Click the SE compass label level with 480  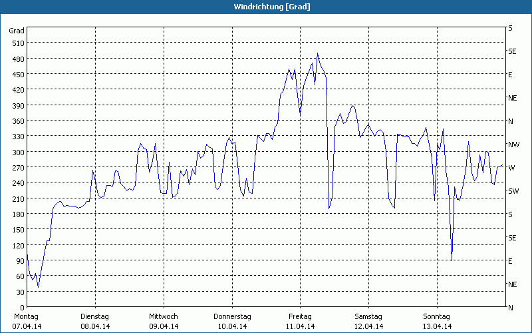click(x=512, y=51)
